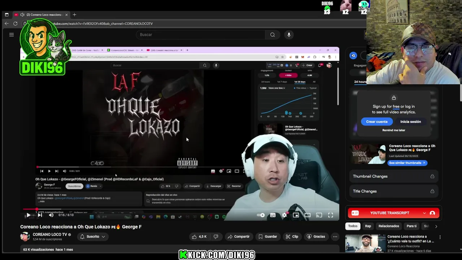462x260 pixels.
Task: Open the player settings gear
Action: point(284,215)
